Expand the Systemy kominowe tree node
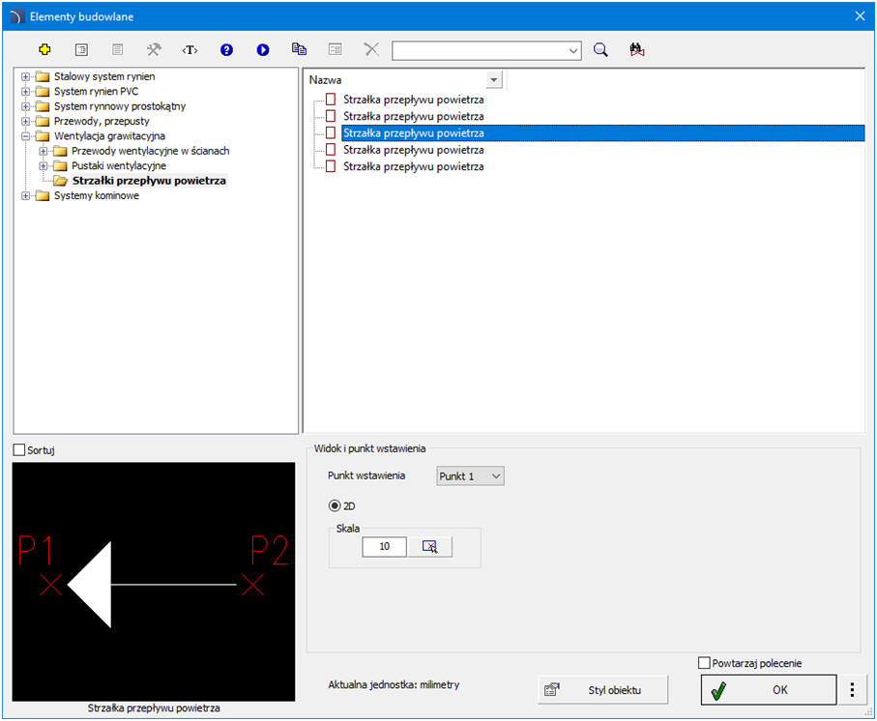This screenshot has height=721, width=877. point(26,196)
